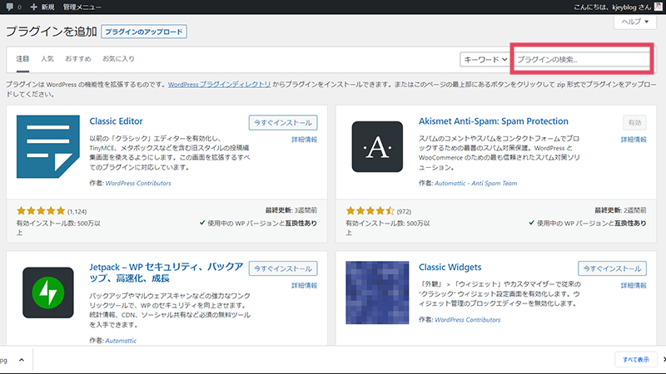Install Classic Editor with 今すぐインストール

(x=283, y=122)
